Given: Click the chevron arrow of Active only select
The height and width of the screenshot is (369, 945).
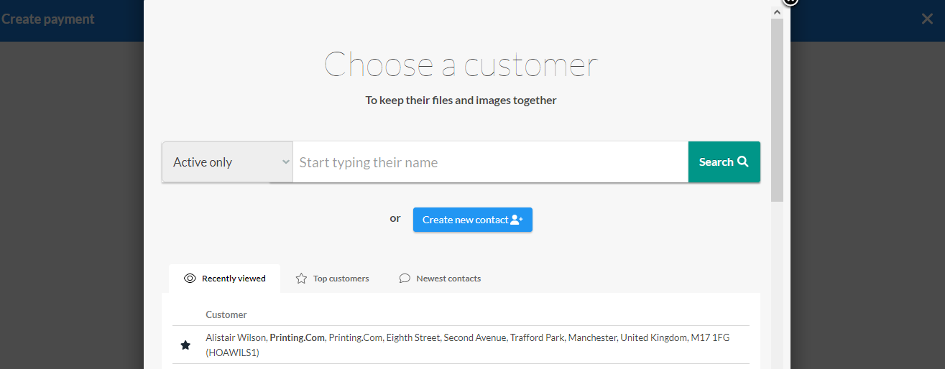Looking at the screenshot, I should (285, 162).
